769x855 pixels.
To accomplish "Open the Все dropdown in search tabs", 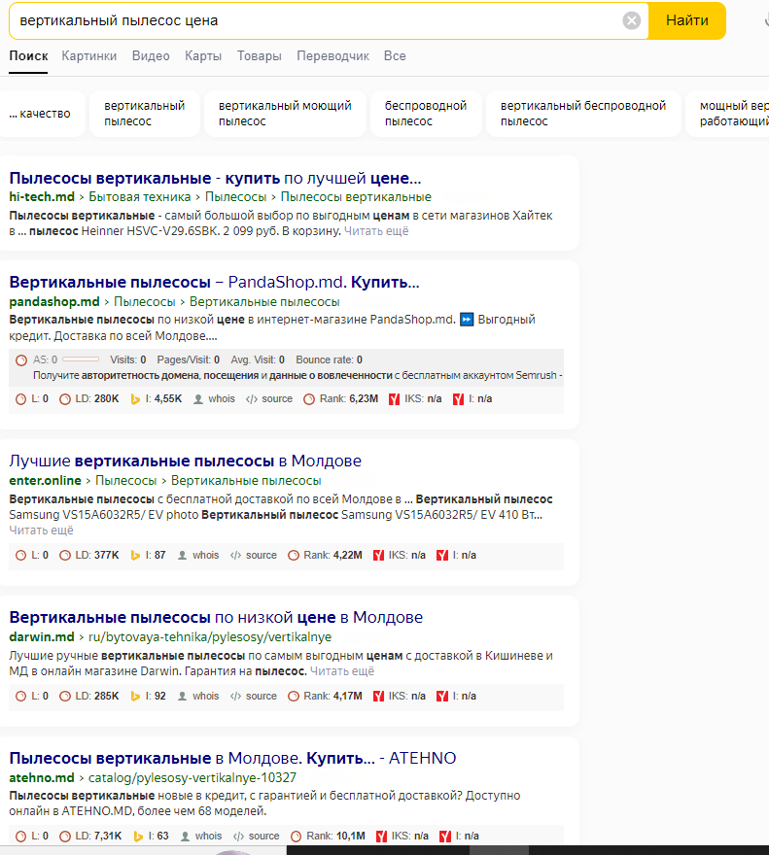I will click(395, 56).
